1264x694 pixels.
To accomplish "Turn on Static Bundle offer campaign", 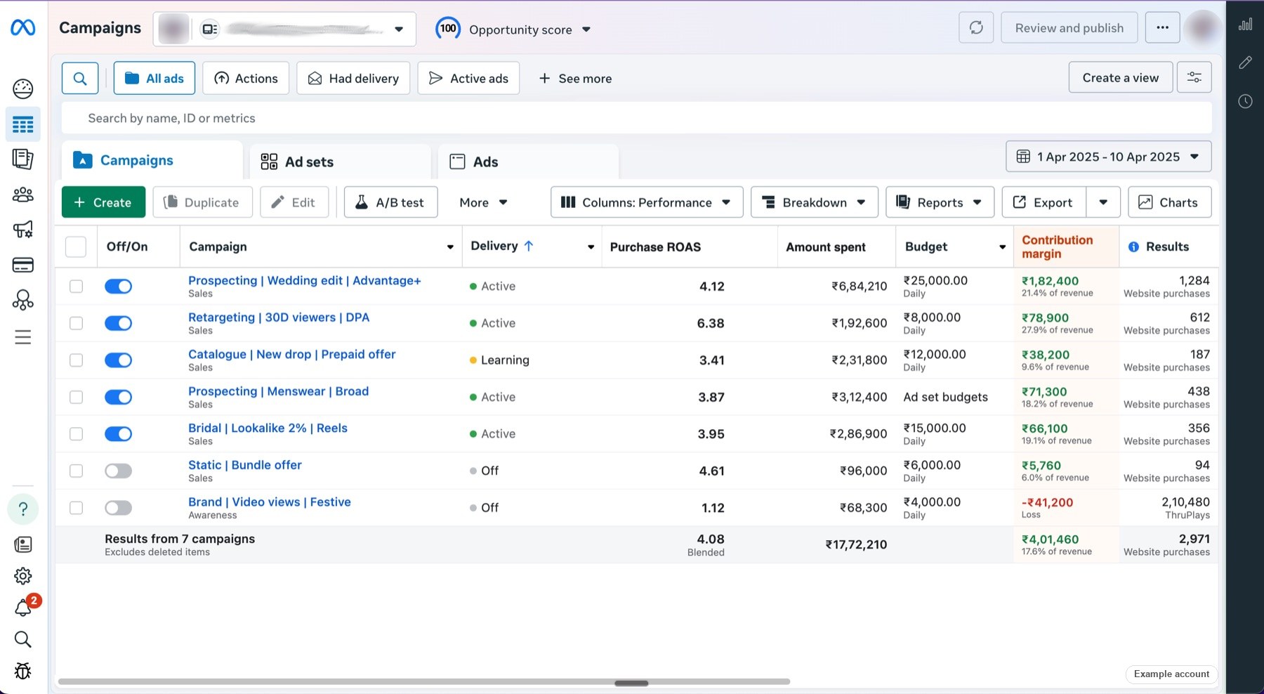I will (x=118, y=471).
